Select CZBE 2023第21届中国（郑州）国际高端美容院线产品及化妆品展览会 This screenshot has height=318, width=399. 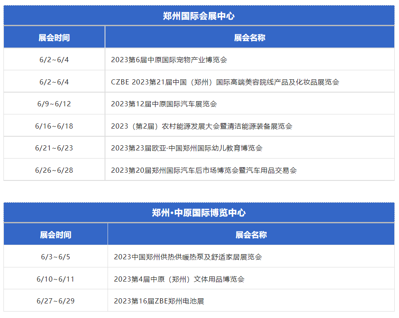click(x=225, y=82)
